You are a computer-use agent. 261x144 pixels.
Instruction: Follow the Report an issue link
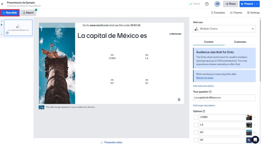(205, 78)
